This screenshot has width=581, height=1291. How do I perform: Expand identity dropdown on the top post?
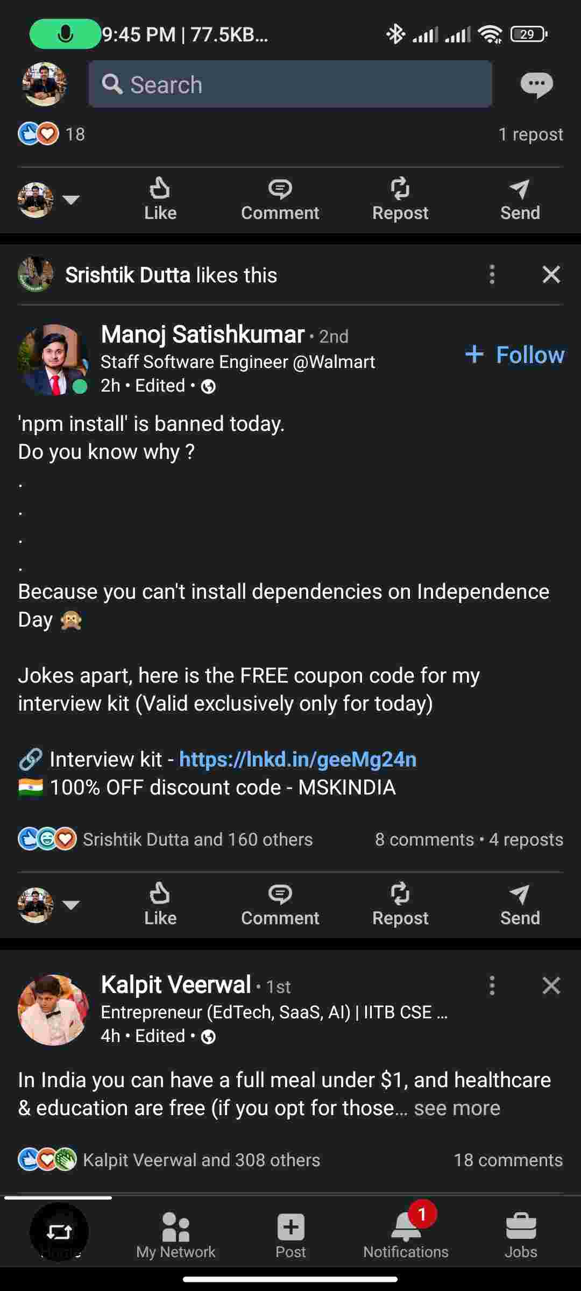[71, 200]
